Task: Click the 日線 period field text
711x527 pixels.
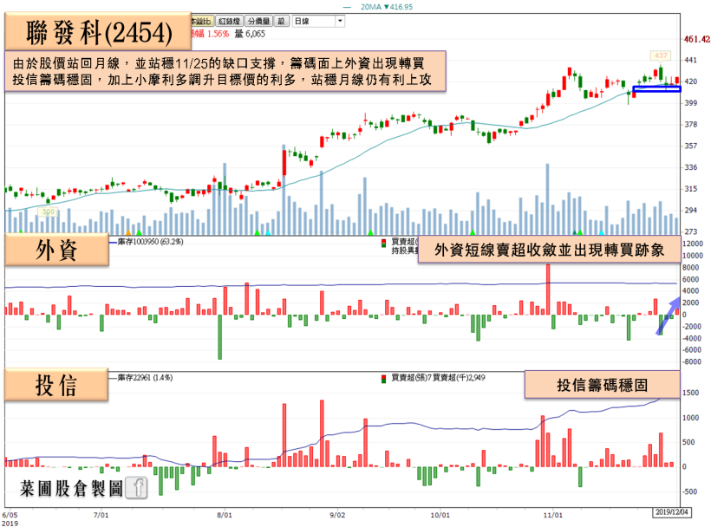Action: pos(302,22)
